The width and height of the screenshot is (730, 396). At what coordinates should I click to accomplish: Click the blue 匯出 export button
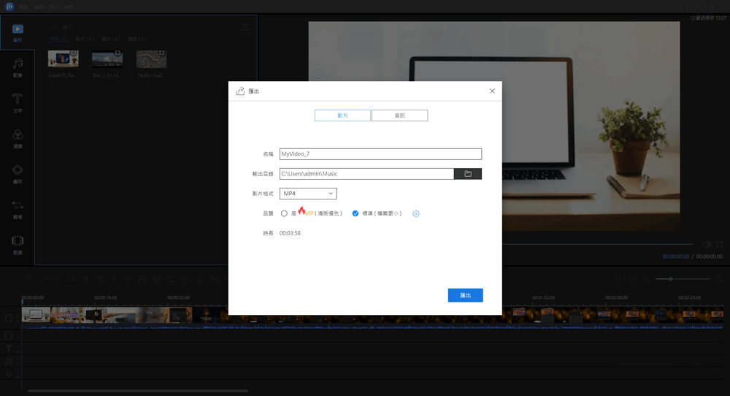pyautogui.click(x=465, y=295)
